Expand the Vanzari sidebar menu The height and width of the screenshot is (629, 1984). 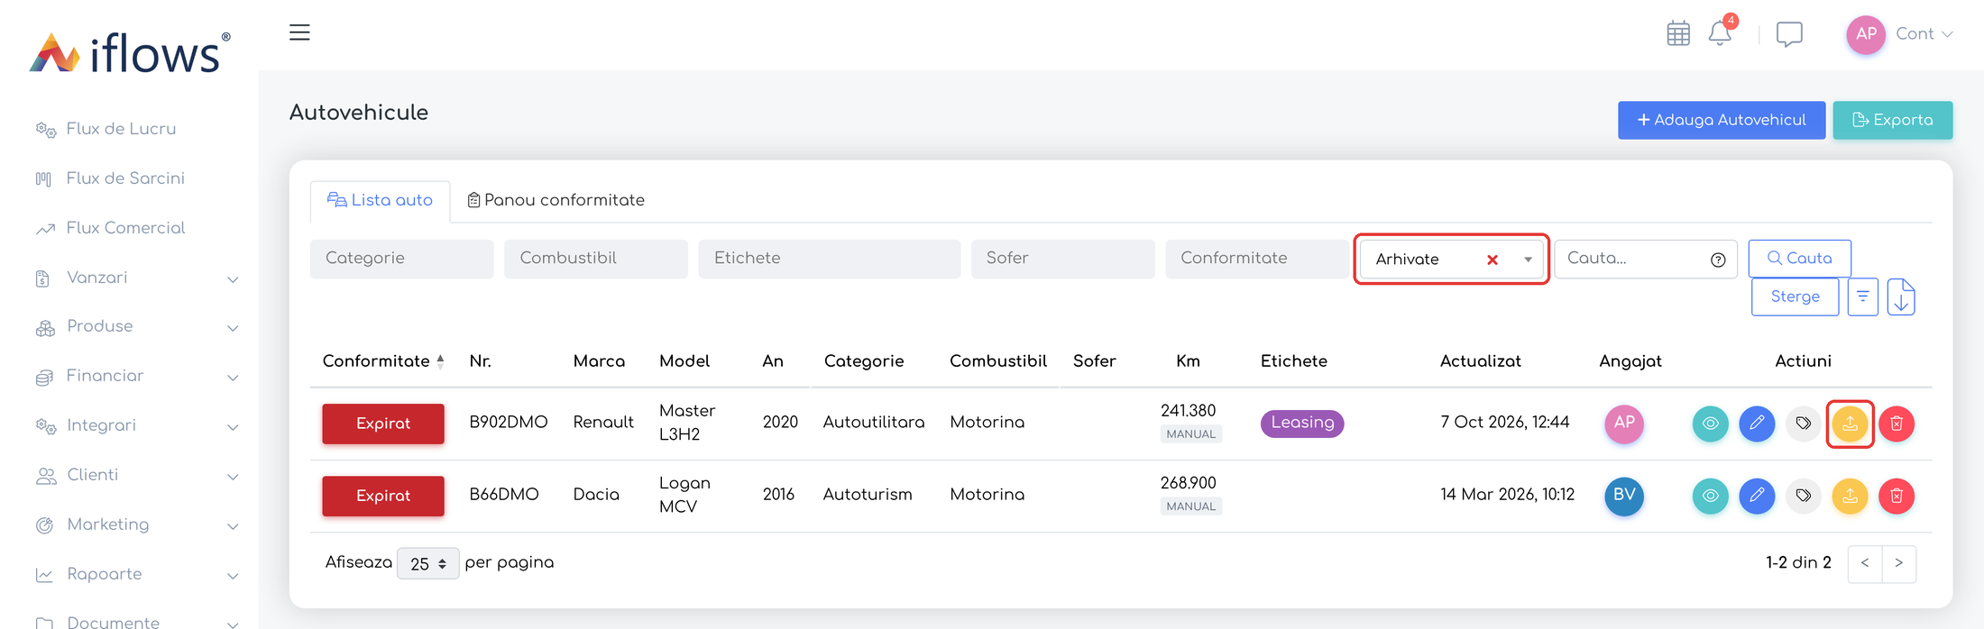(x=135, y=278)
